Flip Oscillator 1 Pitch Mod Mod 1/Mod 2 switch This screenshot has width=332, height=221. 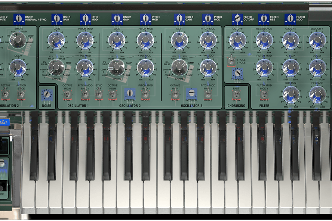pos(85,94)
